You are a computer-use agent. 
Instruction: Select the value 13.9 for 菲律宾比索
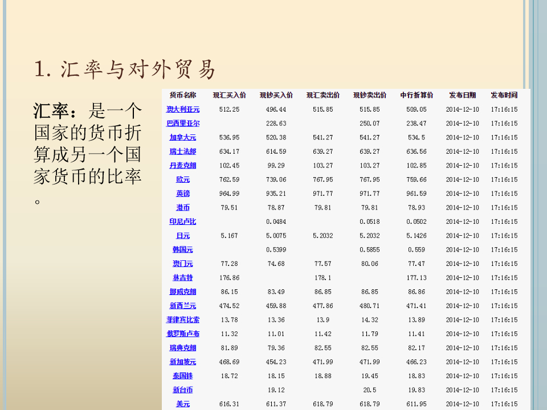tap(323, 319)
